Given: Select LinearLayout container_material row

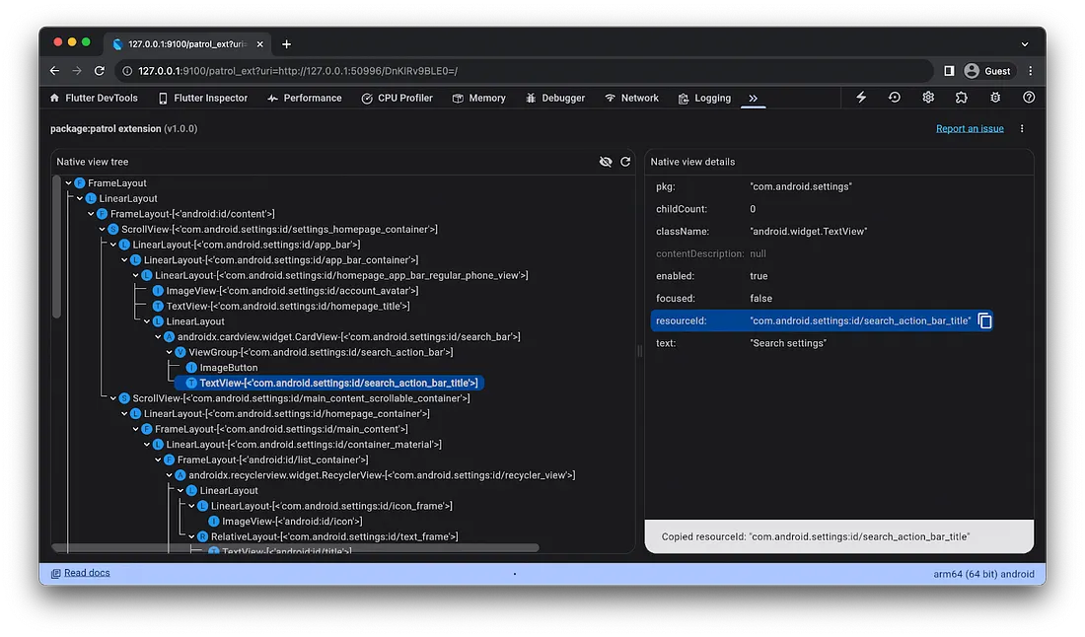Looking at the screenshot, I should (x=296, y=444).
